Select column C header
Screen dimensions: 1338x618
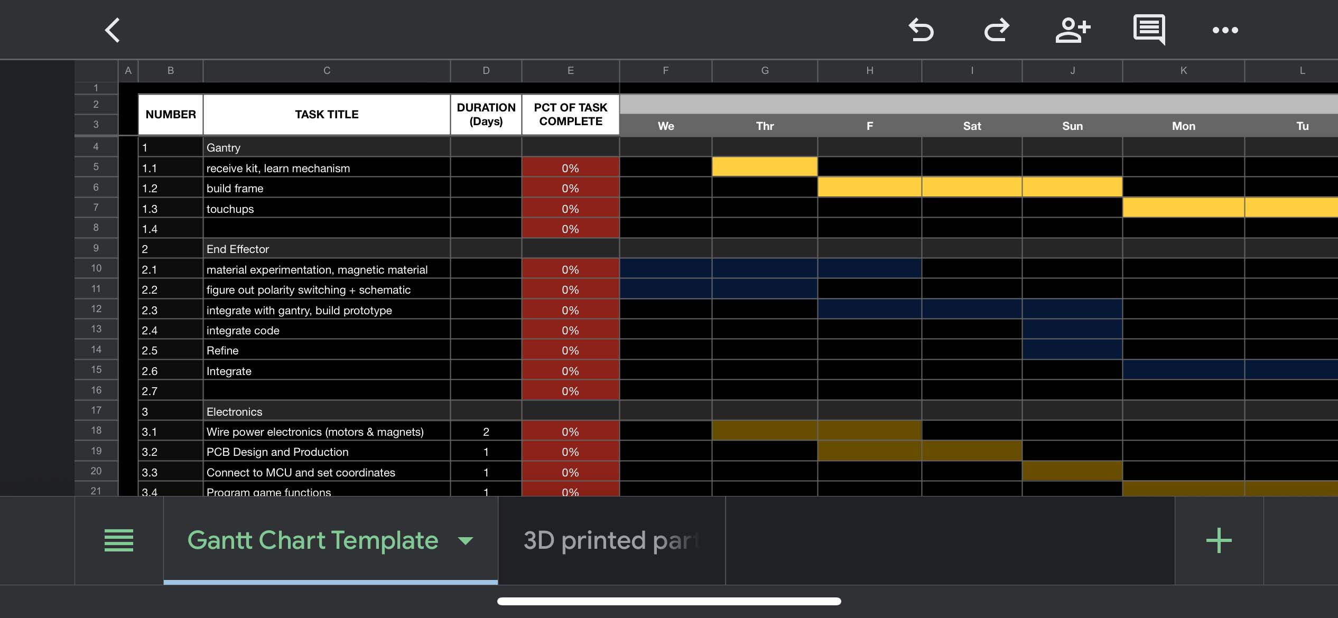tap(327, 71)
